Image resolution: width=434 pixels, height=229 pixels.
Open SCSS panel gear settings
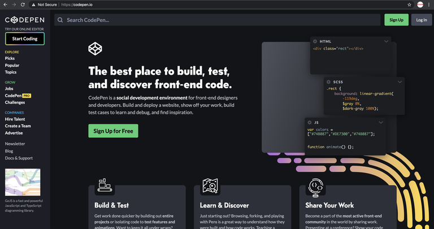coord(328,81)
